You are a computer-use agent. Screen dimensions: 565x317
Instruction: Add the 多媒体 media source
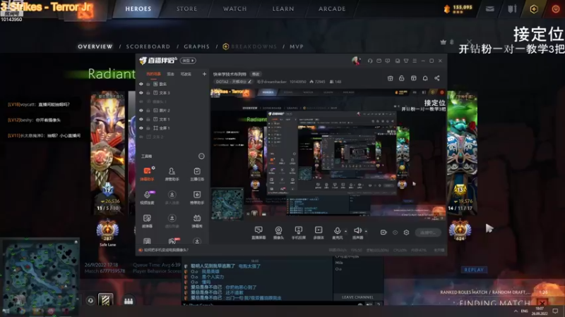click(x=319, y=232)
